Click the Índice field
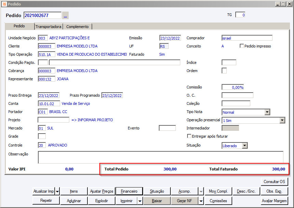 coord(229,63)
